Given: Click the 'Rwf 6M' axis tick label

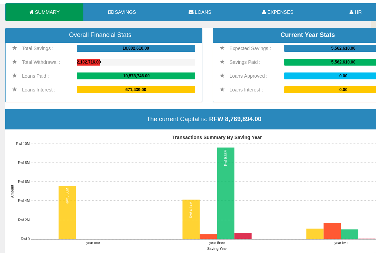Looking at the screenshot, I should click(x=24, y=182).
